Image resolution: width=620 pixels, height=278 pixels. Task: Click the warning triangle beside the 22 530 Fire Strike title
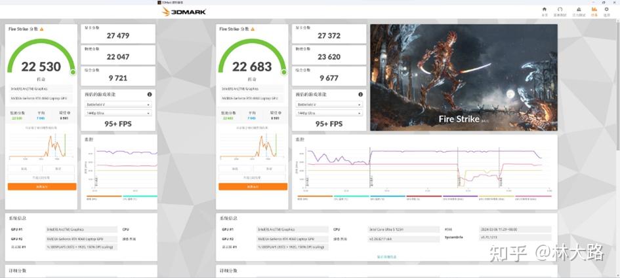(41, 29)
